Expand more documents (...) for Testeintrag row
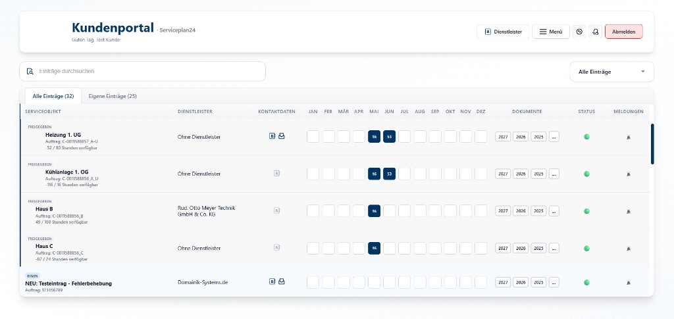This screenshot has width=674, height=319. [x=554, y=282]
